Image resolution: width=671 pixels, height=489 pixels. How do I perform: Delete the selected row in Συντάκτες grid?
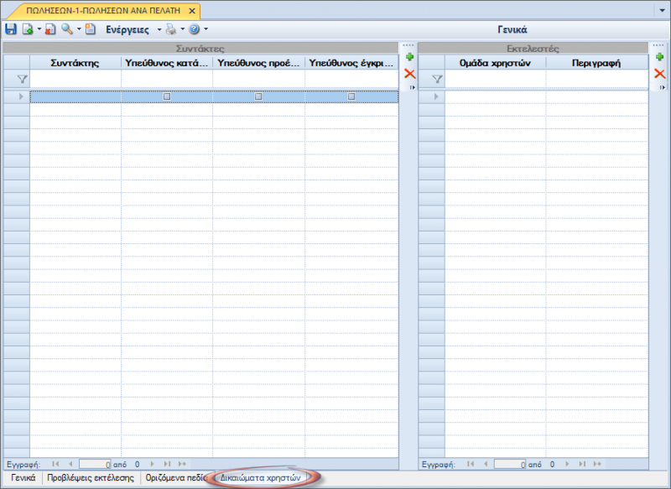(x=409, y=74)
